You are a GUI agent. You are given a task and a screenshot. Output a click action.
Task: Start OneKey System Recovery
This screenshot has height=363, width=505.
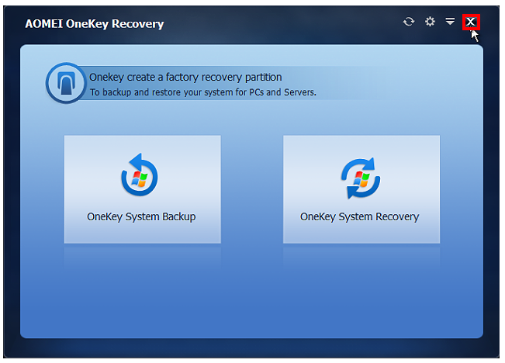[x=361, y=189]
